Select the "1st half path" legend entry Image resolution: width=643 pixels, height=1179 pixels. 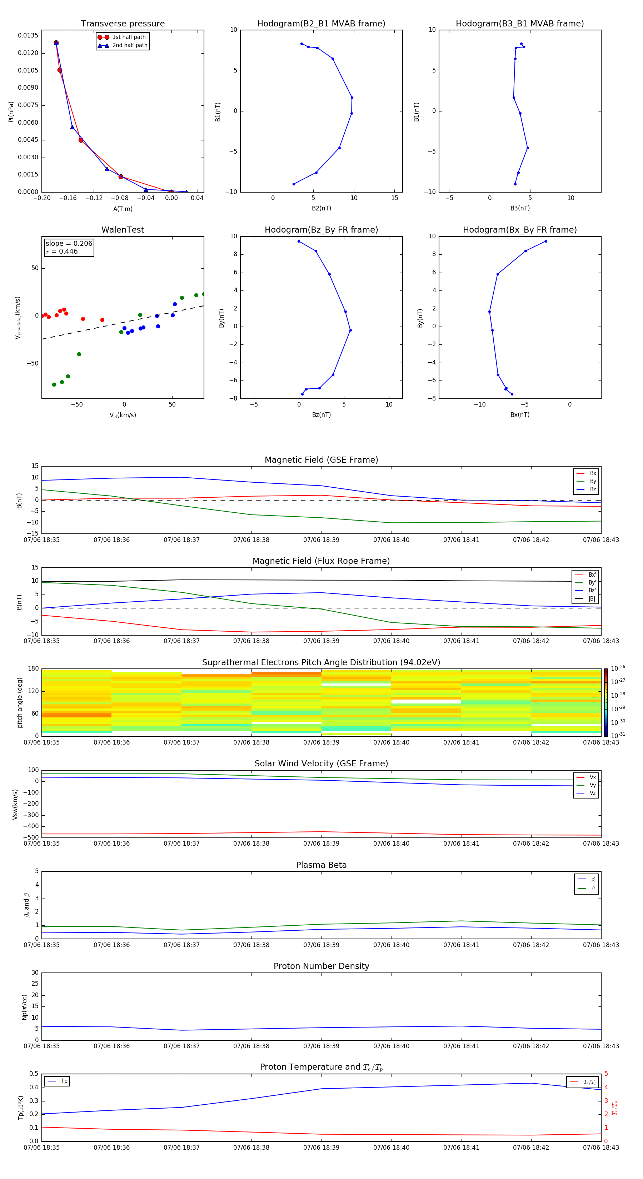pos(122,37)
